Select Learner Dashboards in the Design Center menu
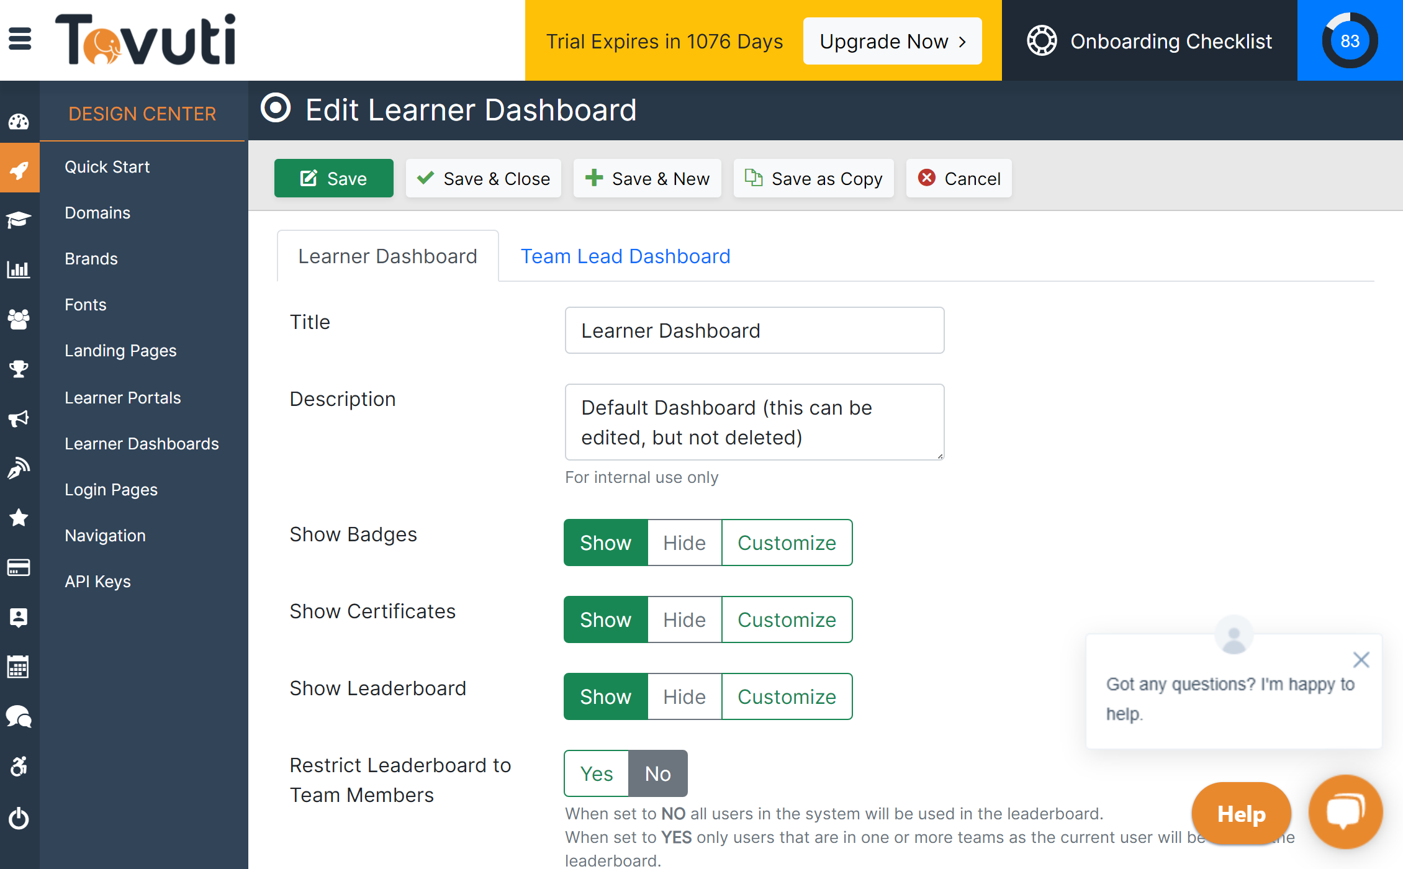The image size is (1403, 869). [x=142, y=443]
